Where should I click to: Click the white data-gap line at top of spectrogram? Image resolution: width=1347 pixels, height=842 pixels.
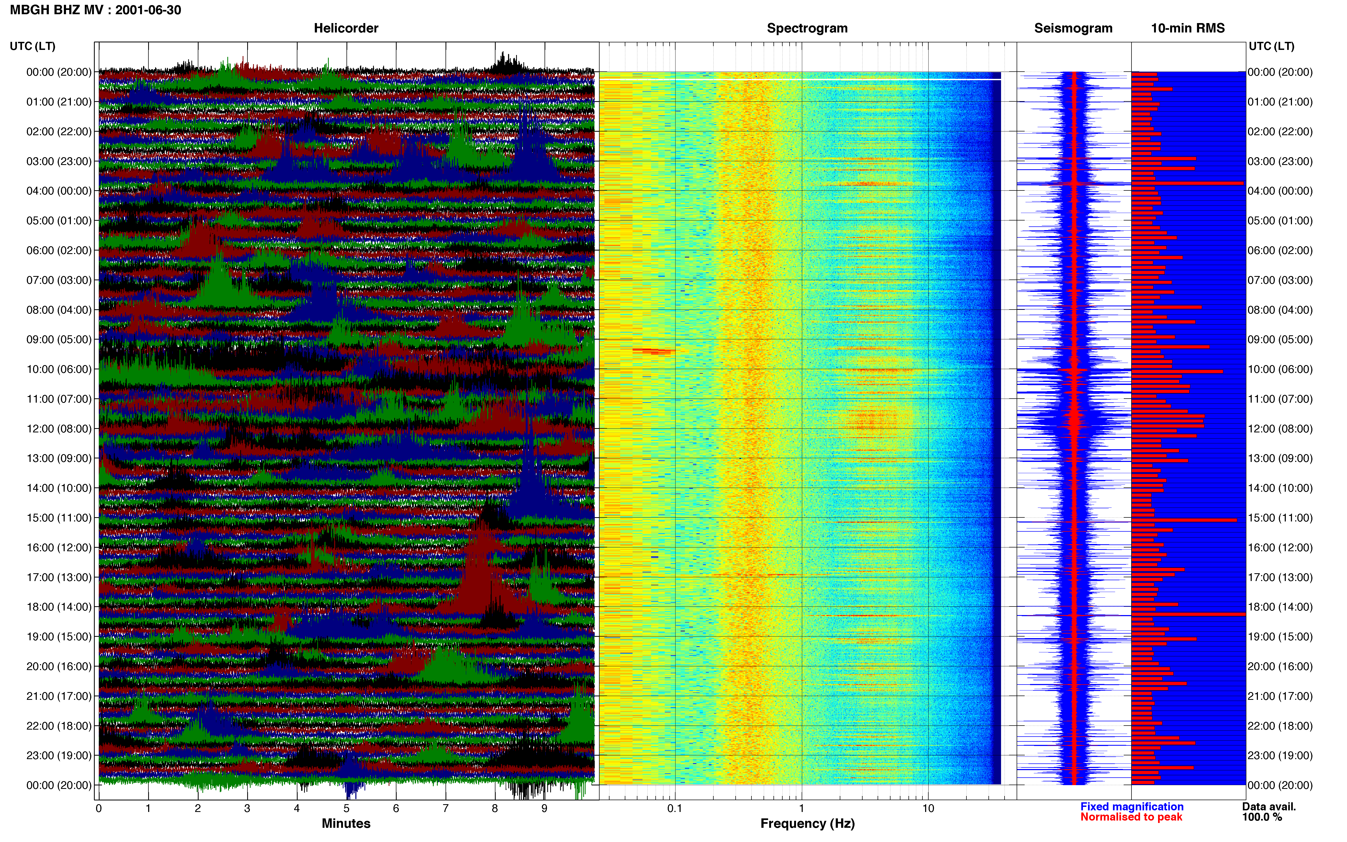coord(800,80)
